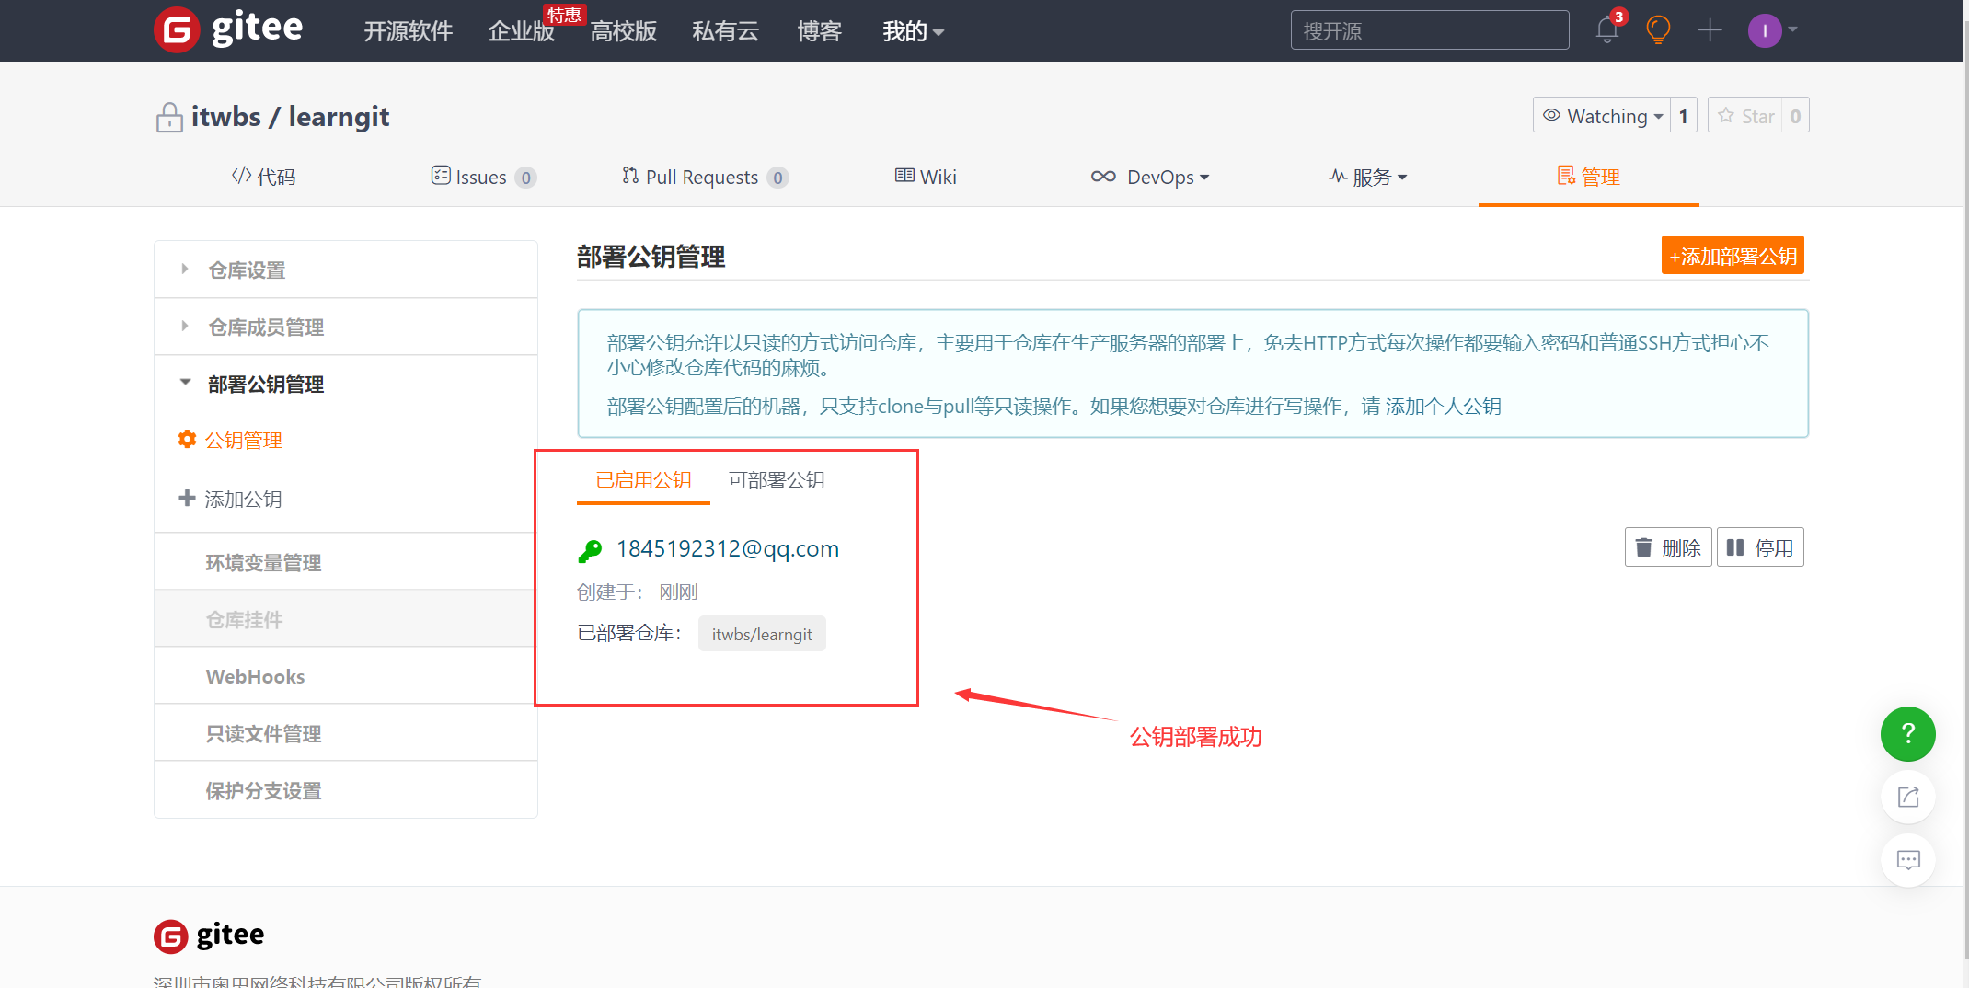The height and width of the screenshot is (988, 1969).
Task: Click the green key icon
Action: click(x=590, y=550)
